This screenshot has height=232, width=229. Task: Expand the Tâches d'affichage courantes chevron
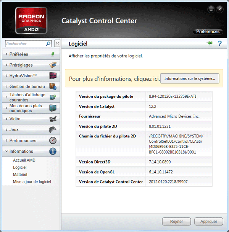[x=6, y=97]
